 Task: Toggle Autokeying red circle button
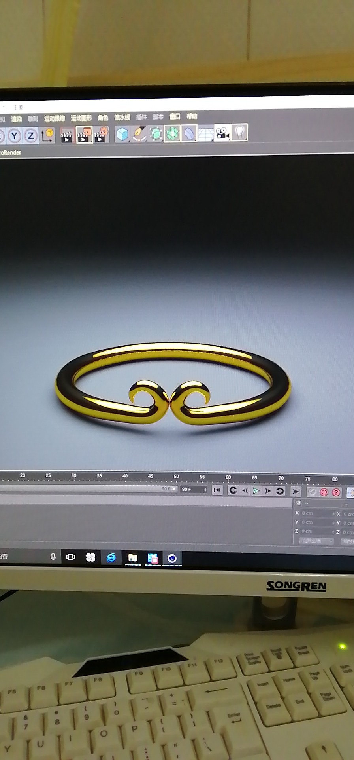click(324, 492)
